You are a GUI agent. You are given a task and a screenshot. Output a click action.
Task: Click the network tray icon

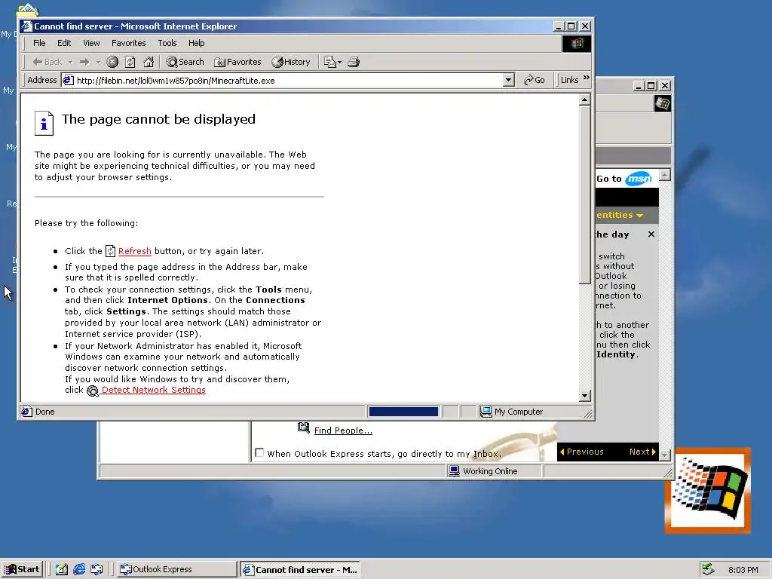point(708,569)
